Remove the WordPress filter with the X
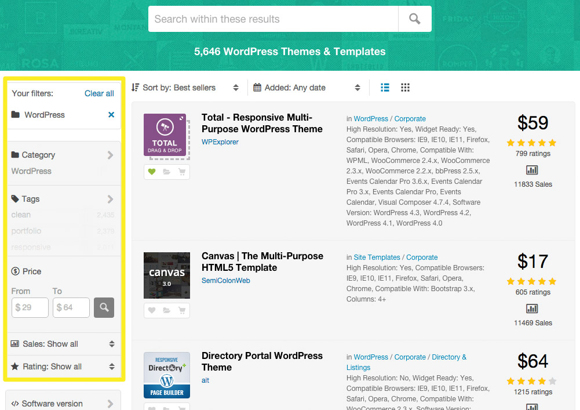 (x=111, y=115)
